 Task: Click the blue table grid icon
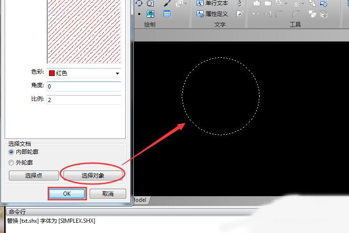(x=167, y=14)
